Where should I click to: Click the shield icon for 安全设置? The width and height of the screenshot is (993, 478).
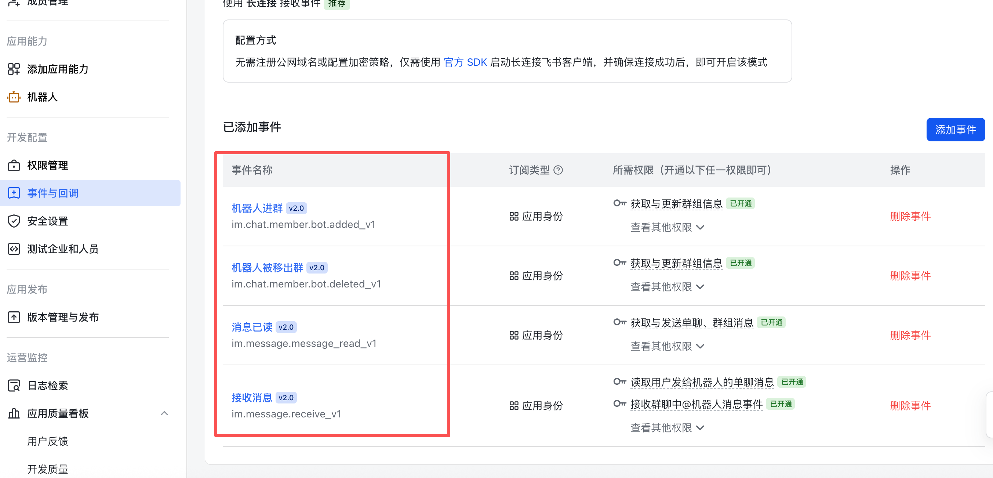14,221
